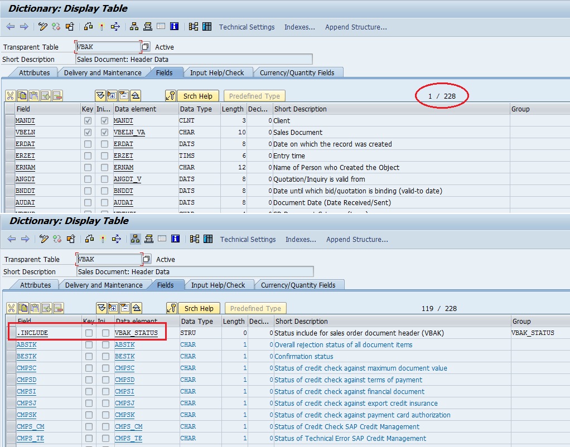Select the row selector for the ERNAM row
570x447 pixels.
10,167
